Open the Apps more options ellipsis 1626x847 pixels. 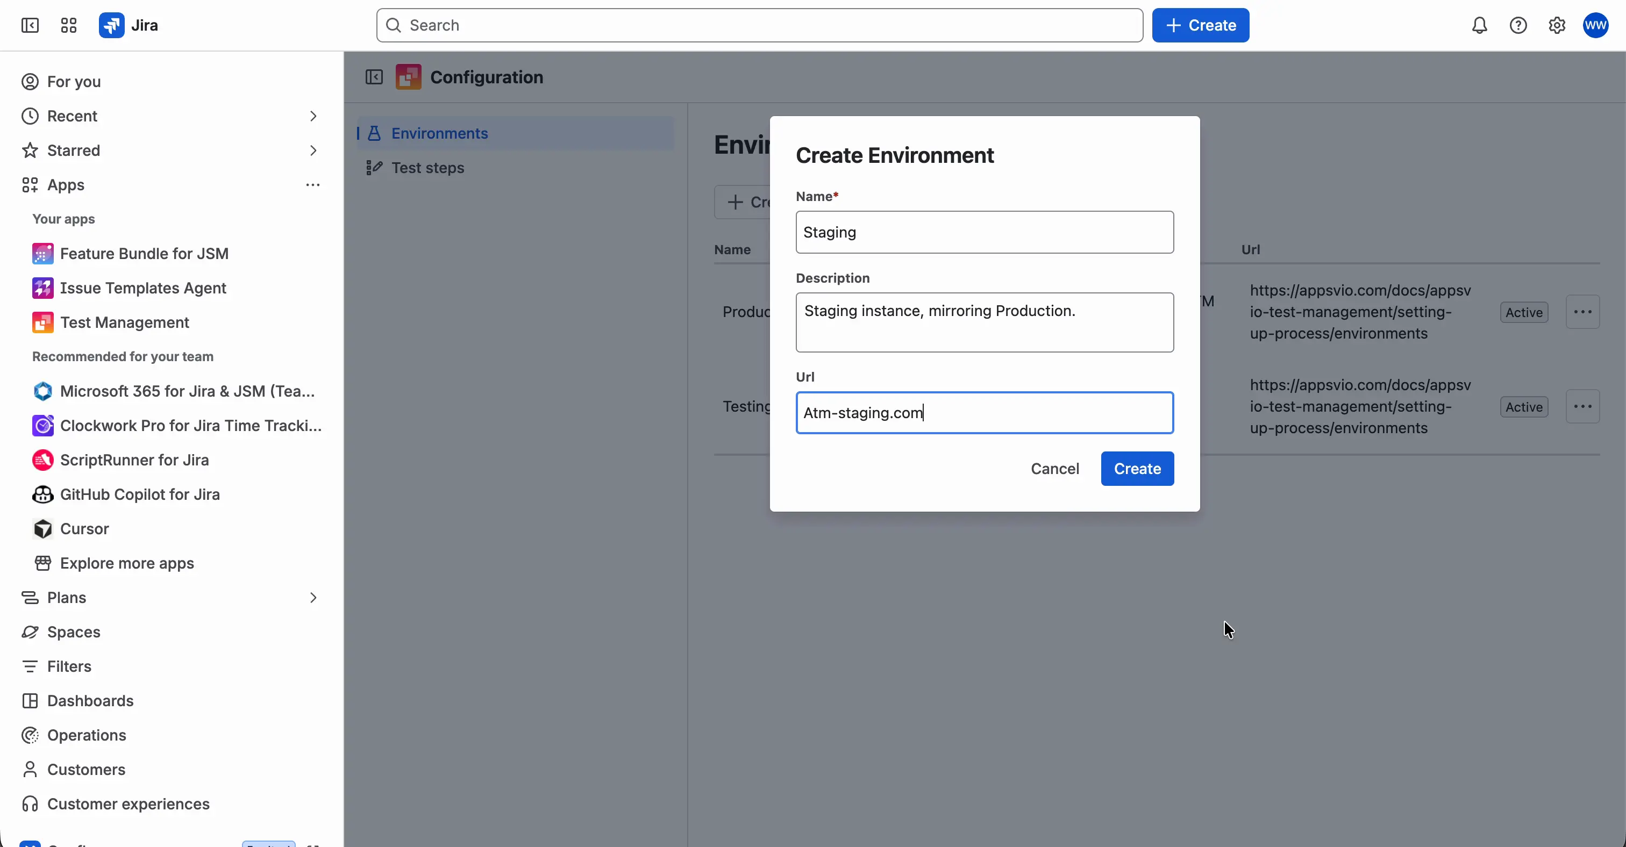click(x=313, y=185)
